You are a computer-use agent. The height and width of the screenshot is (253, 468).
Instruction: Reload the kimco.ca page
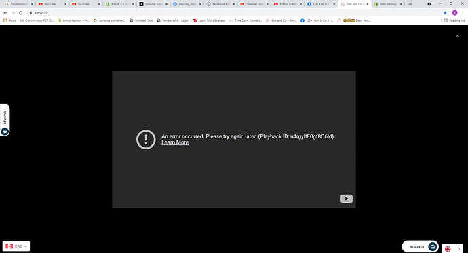click(x=21, y=12)
